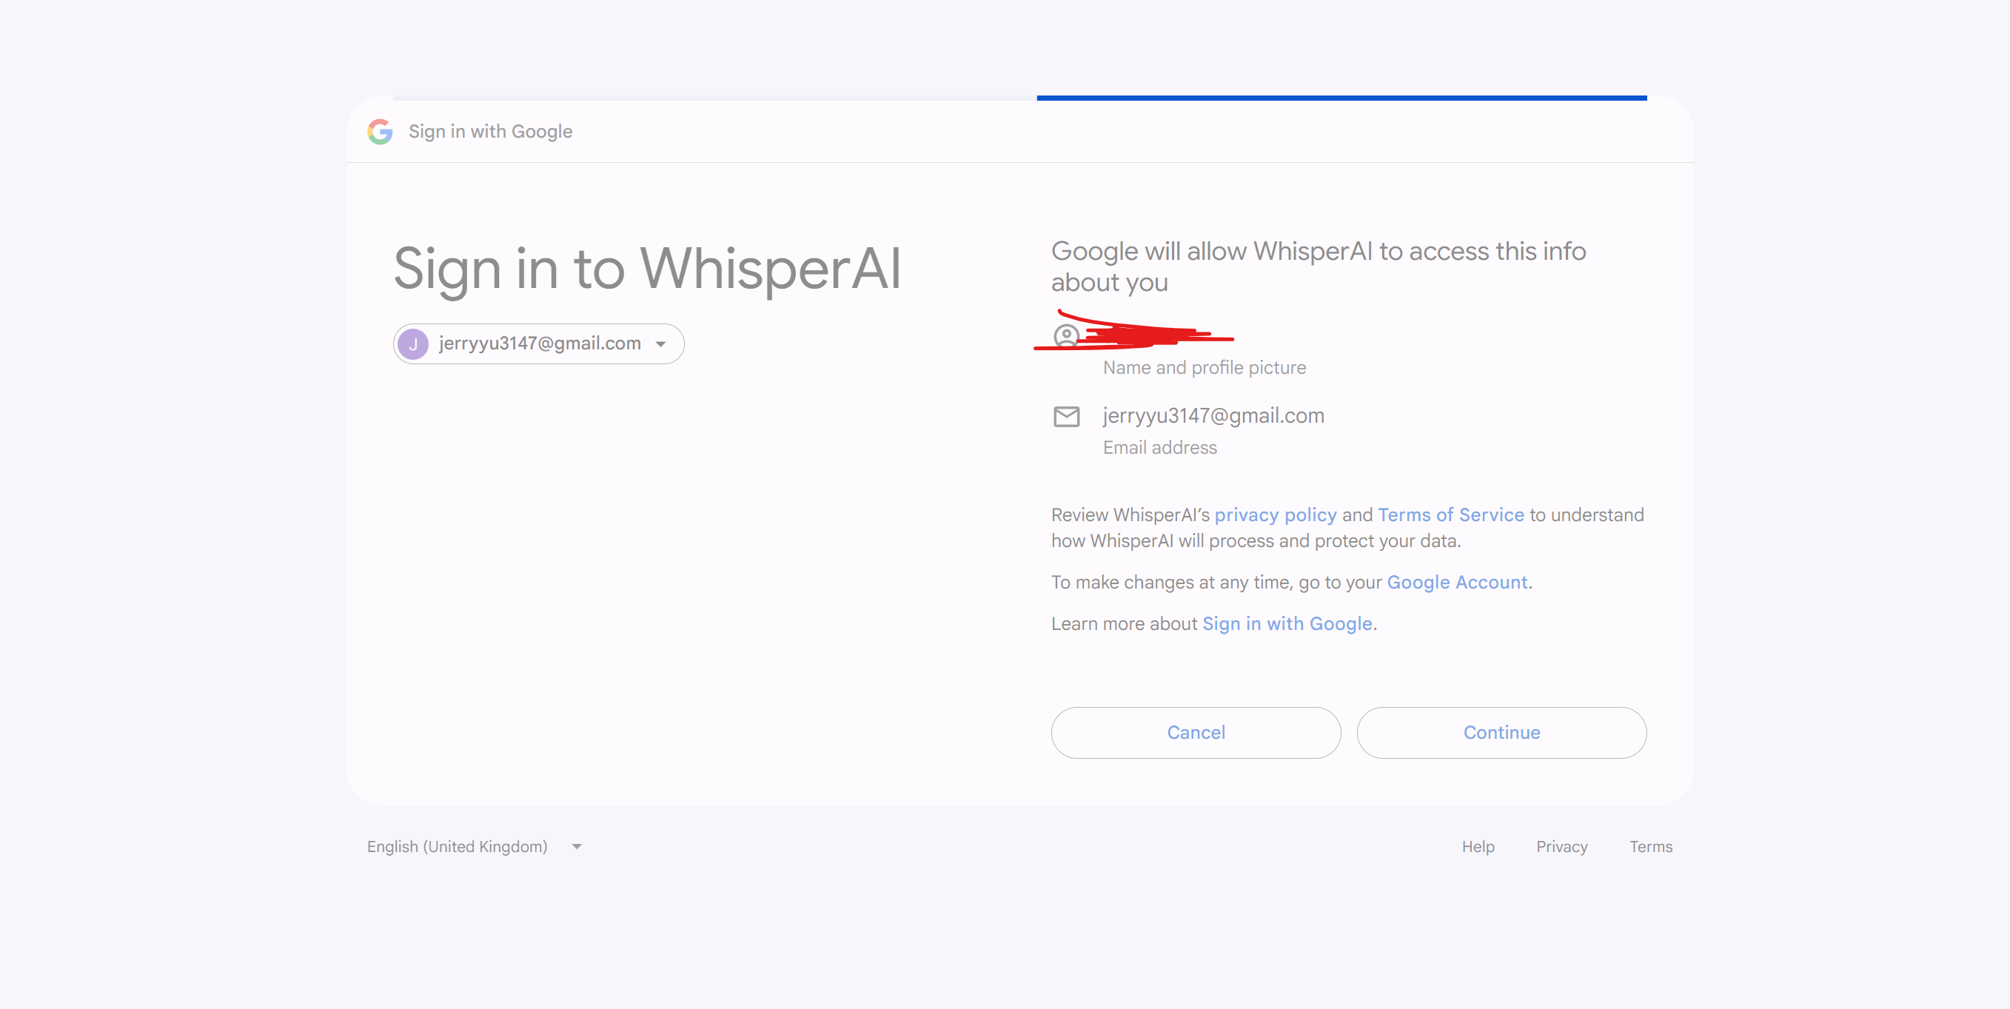The image size is (2010, 1009).
Task: Open WhisperAI's privacy policy link
Action: 1275,515
